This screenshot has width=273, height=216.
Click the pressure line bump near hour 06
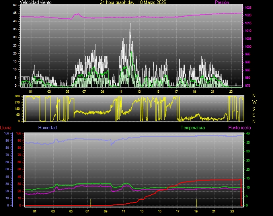[77, 14]
